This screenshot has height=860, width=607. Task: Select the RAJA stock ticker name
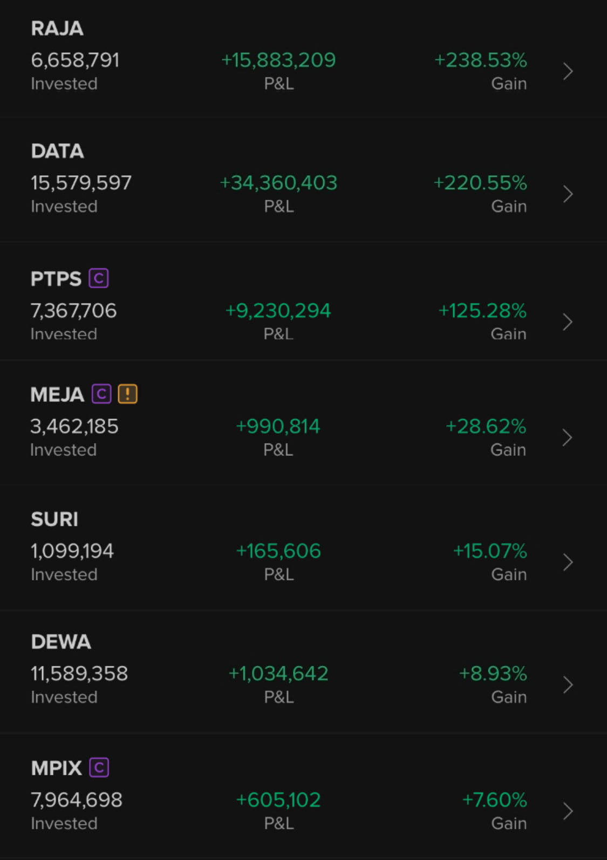[57, 29]
